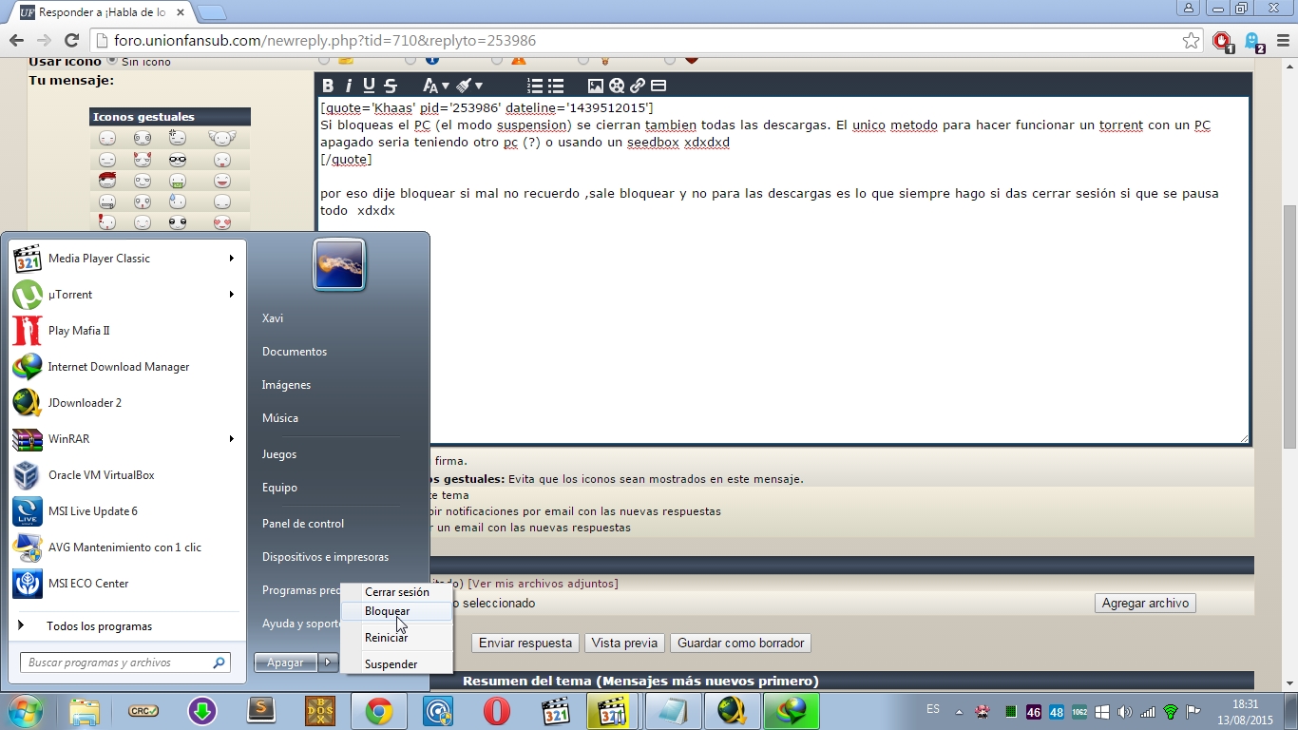Expand the WinRAR submenu arrow
This screenshot has width=1298, height=730.
(x=231, y=439)
